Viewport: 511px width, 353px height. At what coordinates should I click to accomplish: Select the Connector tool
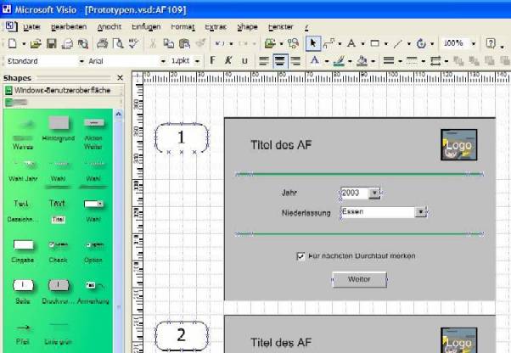pos(328,43)
